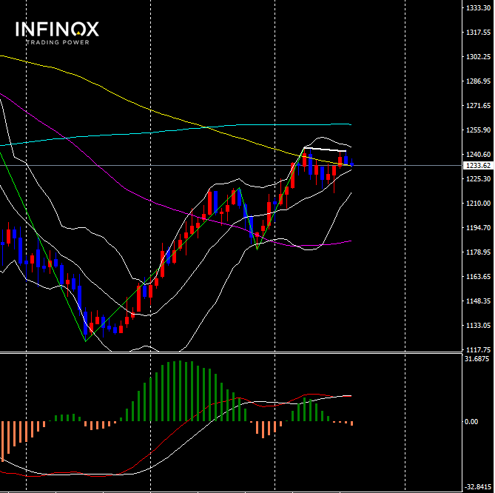Select the tallest green MACD histogram bar
495x493 pixels.
[181, 391]
